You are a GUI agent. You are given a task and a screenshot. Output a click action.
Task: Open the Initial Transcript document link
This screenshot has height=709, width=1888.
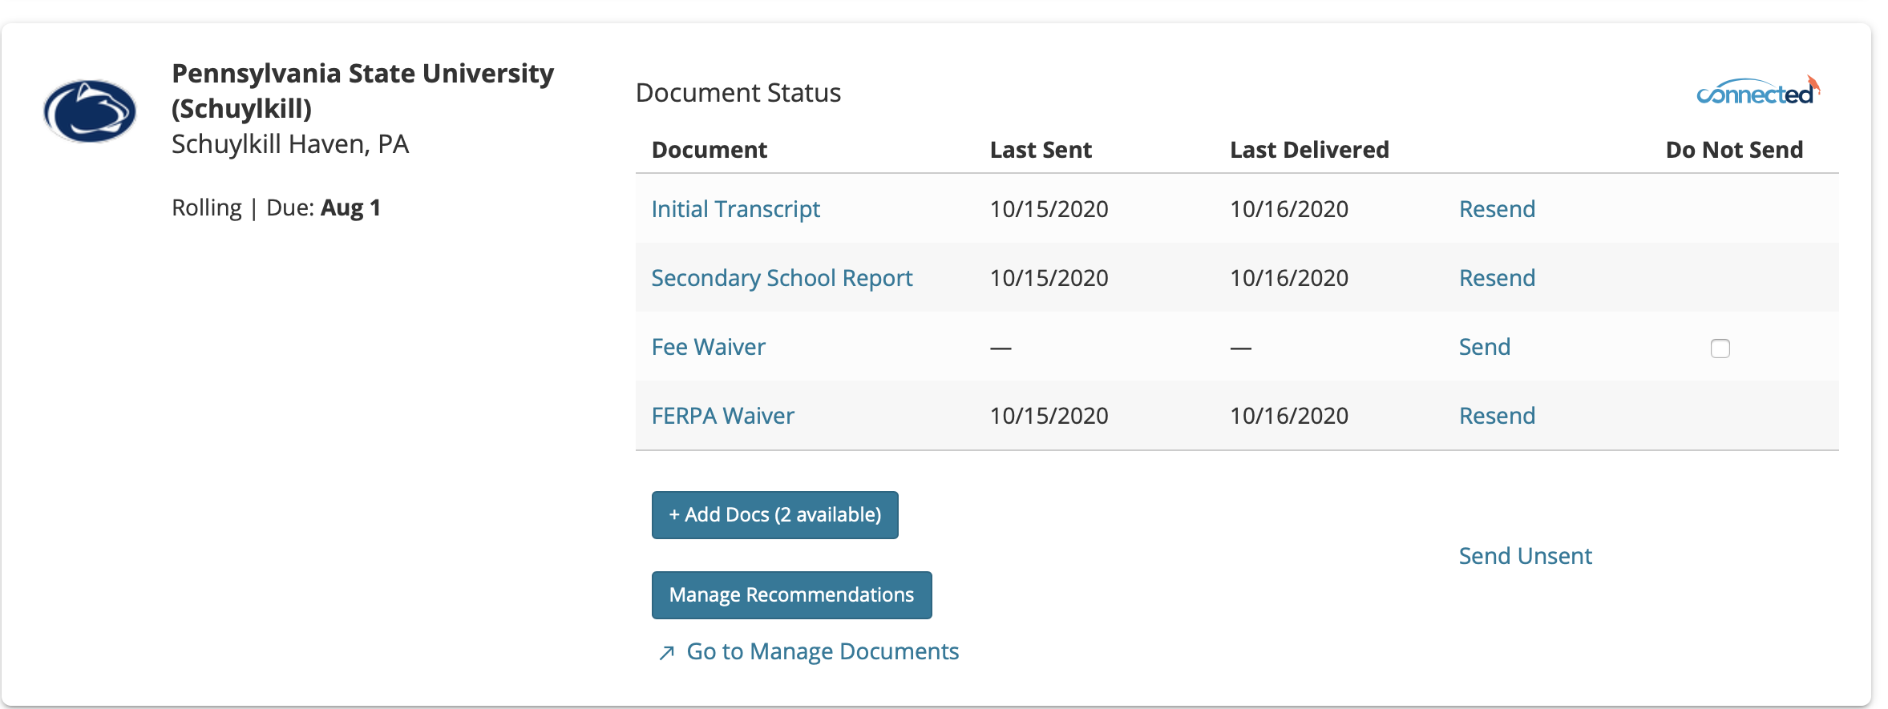tap(735, 209)
